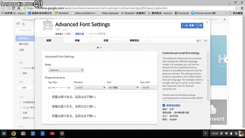Click blue add free button
This screenshot has width=245, height=138.
pos(189,26)
